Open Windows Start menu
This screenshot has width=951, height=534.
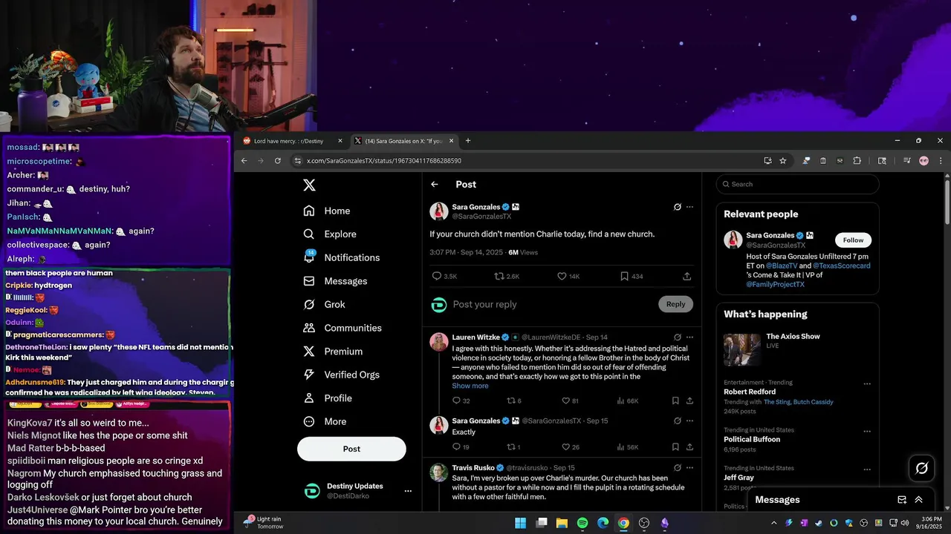tap(521, 523)
